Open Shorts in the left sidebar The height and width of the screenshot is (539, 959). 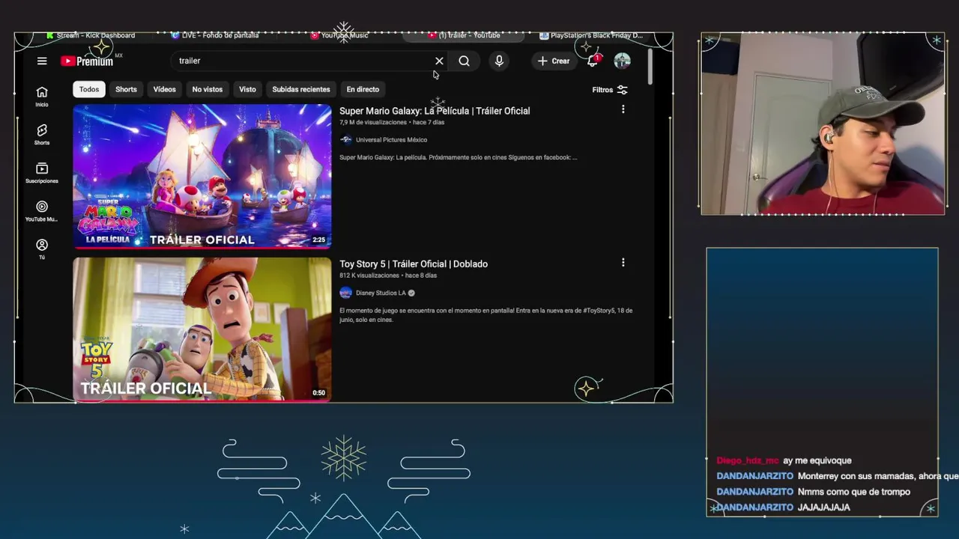click(42, 135)
